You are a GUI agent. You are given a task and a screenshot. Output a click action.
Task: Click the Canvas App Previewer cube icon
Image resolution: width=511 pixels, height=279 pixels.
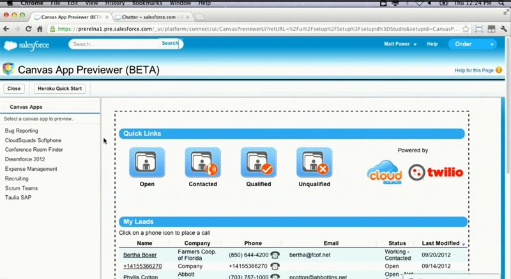(x=8, y=69)
